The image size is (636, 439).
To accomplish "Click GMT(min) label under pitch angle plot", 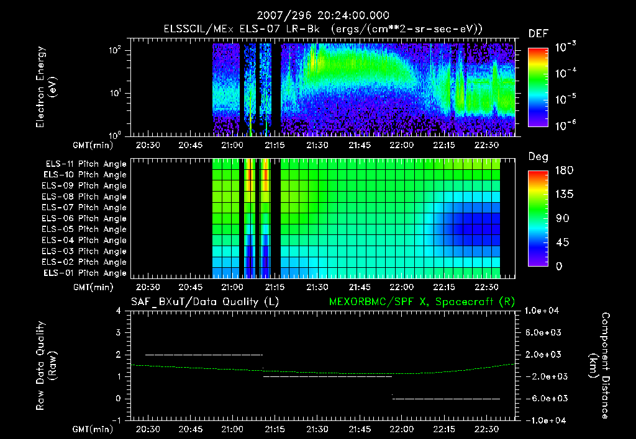I will [x=93, y=288].
